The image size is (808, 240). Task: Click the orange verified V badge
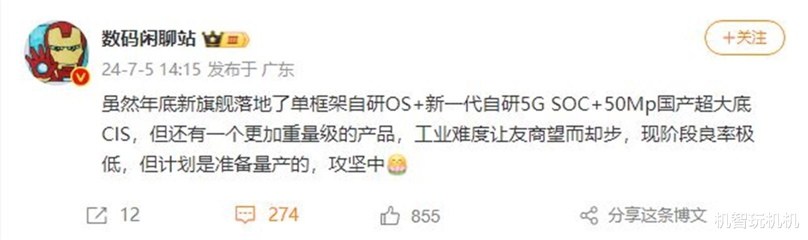80,76
